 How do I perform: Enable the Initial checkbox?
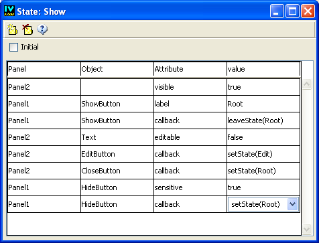pos(13,48)
